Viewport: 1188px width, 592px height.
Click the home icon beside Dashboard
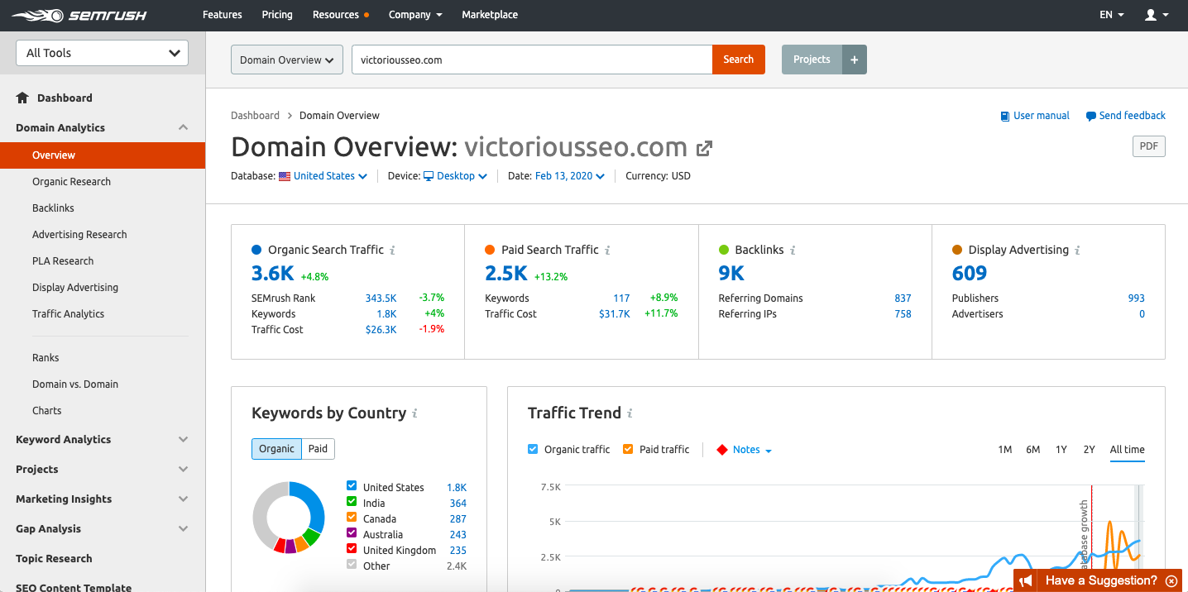(x=22, y=98)
